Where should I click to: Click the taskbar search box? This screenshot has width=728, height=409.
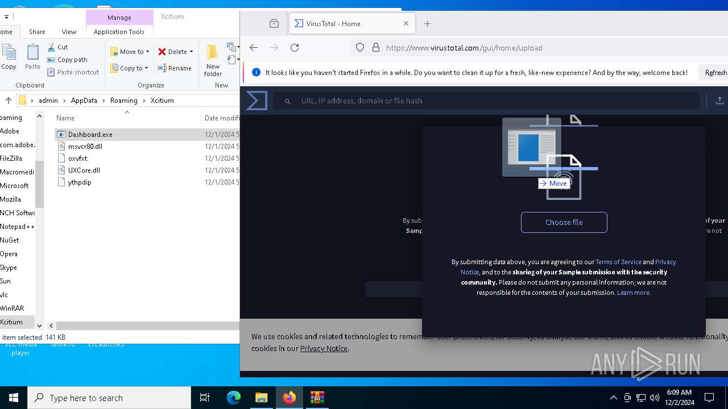pyautogui.click(x=109, y=398)
